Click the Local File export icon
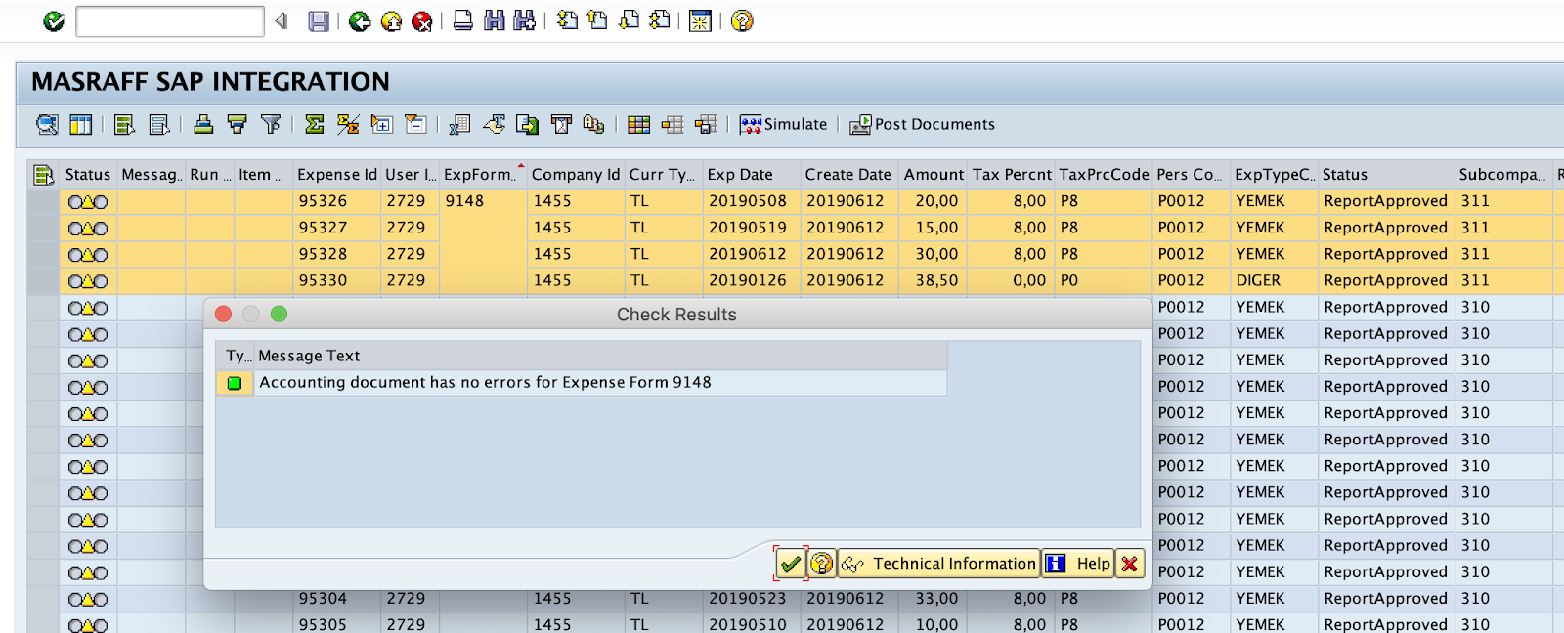Image resolution: width=1564 pixels, height=633 pixels. 527,124
